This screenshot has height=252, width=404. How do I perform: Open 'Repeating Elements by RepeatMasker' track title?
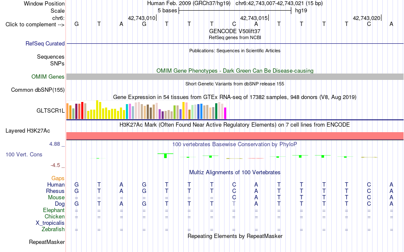pyautogui.click(x=235, y=236)
